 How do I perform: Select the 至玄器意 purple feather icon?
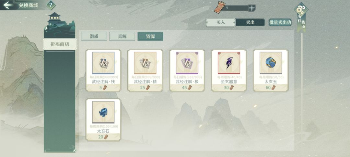click(229, 63)
